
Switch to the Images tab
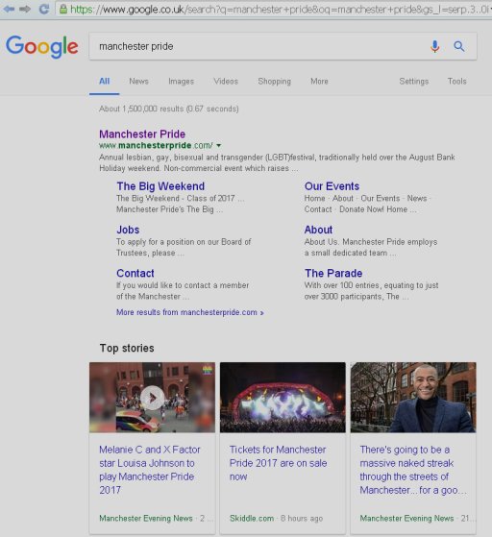point(181,81)
